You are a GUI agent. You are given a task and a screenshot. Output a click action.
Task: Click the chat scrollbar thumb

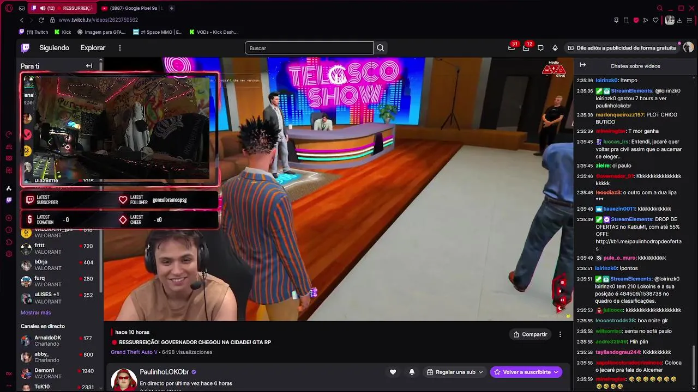tap(694, 364)
